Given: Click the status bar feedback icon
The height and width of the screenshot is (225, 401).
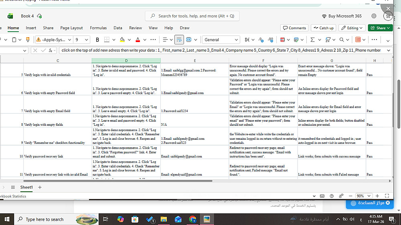Looking at the screenshot, I should 341,196.
